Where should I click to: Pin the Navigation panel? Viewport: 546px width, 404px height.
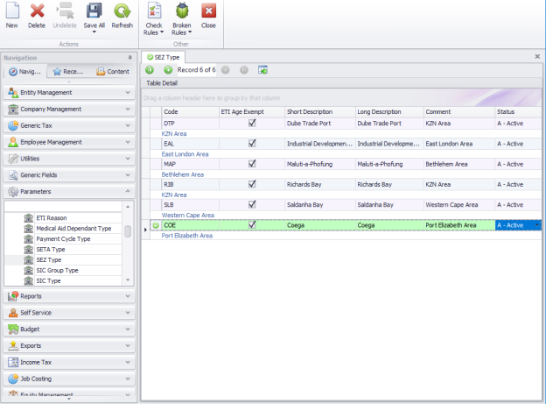click(129, 57)
